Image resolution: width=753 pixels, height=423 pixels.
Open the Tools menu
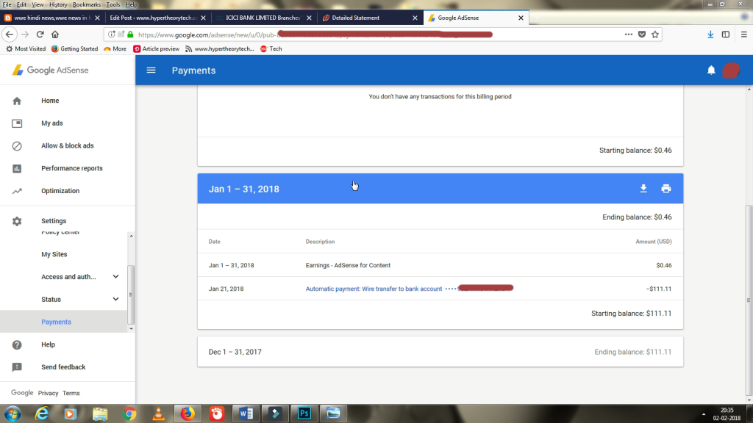click(113, 4)
